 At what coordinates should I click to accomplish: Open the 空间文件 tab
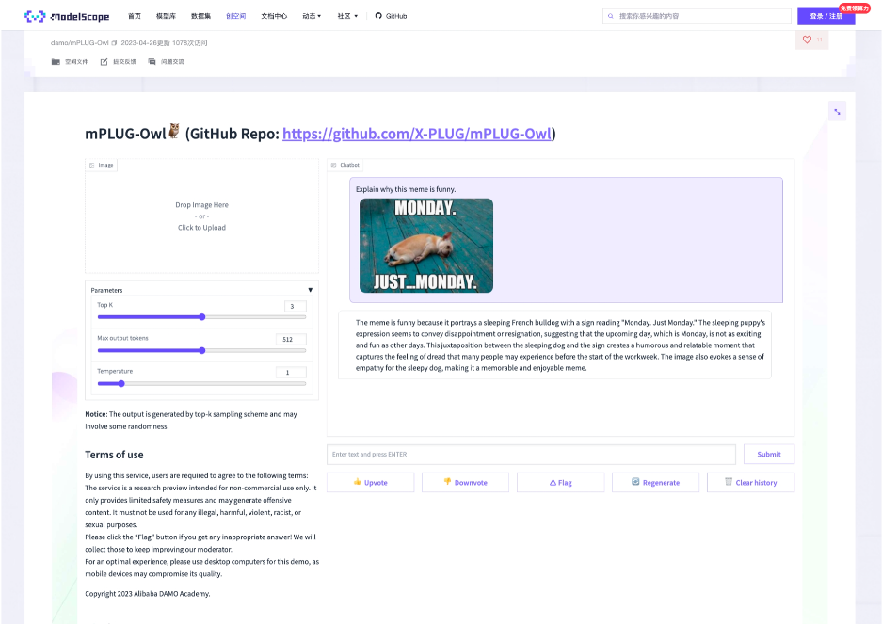pyautogui.click(x=71, y=62)
